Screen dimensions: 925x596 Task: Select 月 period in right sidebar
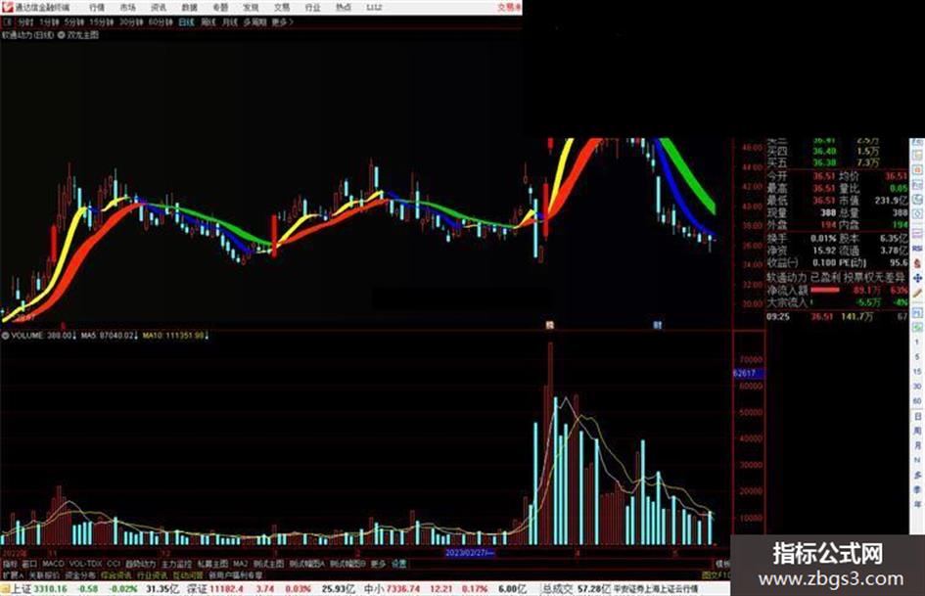tap(917, 445)
